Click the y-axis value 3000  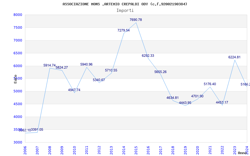[18, 142]
